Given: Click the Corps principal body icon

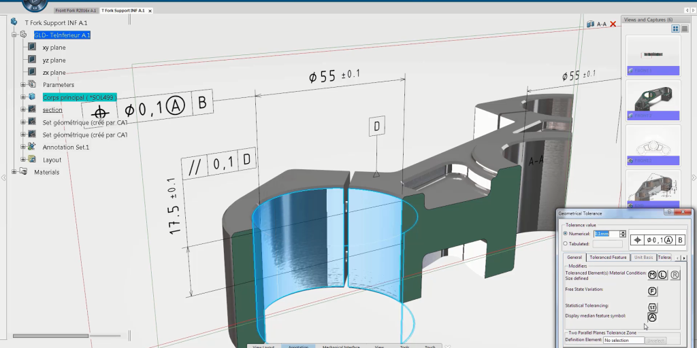Looking at the screenshot, I should 31,97.
